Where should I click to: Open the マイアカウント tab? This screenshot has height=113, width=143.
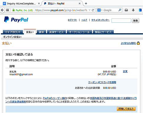(x=13, y=32)
